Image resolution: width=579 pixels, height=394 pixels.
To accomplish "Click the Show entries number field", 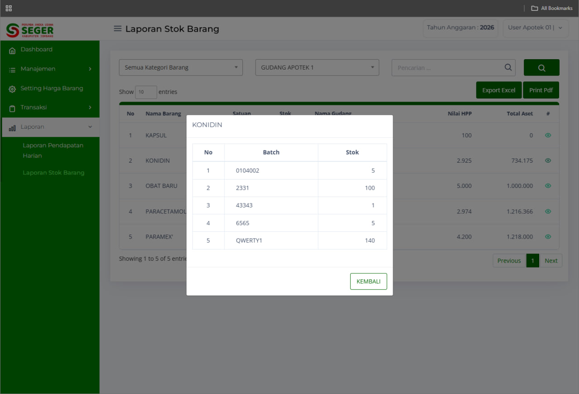I will 146,92.
